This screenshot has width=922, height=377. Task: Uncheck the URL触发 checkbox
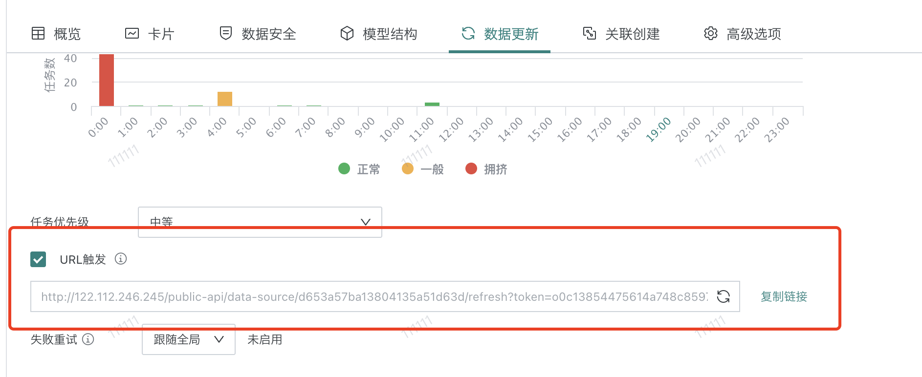38,259
